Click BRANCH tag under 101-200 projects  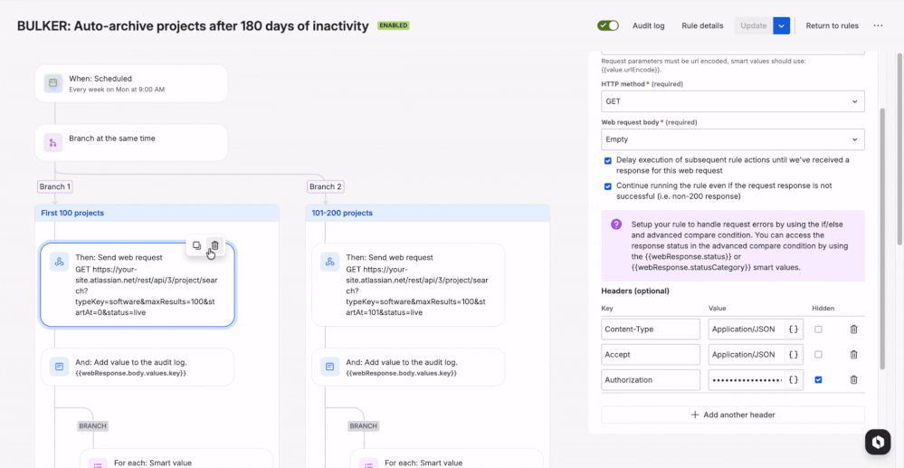[363, 425]
